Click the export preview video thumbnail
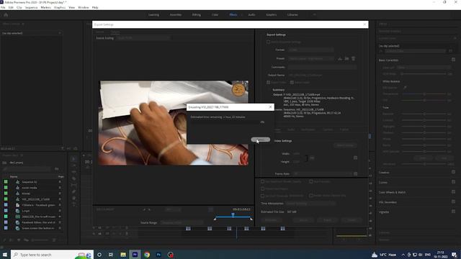This screenshot has width=461, height=259. pos(174,123)
